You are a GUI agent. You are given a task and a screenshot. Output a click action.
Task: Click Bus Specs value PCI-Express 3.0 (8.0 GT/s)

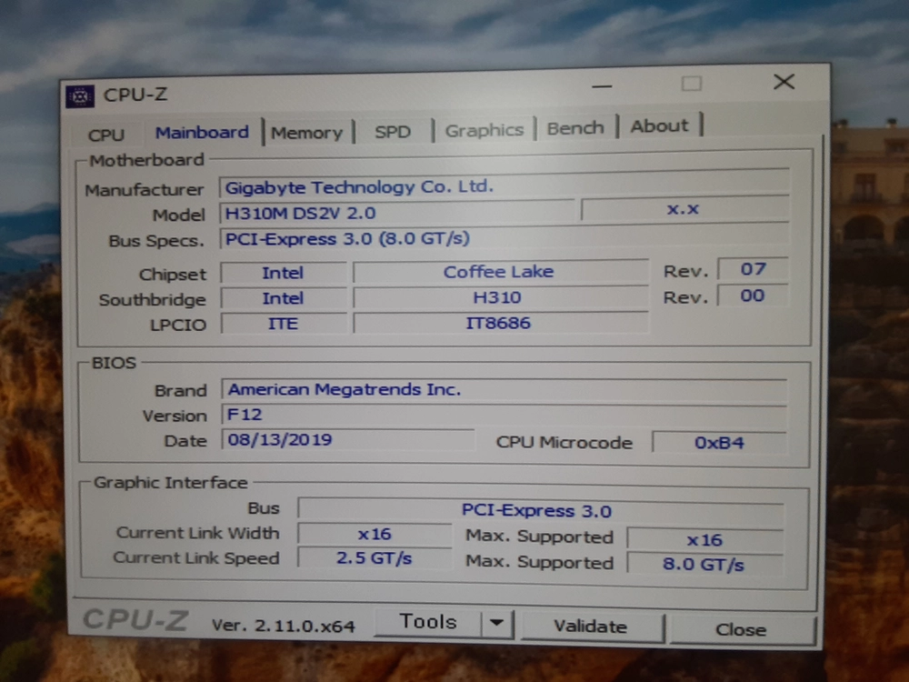[x=504, y=237]
